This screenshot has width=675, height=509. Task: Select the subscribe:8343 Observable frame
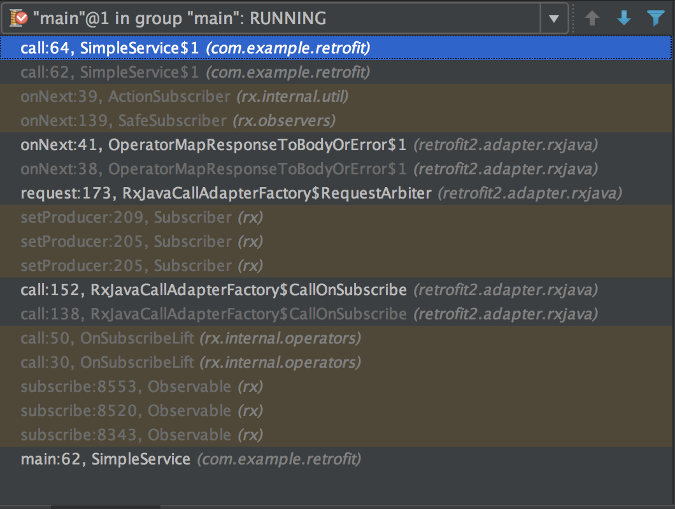tap(127, 435)
